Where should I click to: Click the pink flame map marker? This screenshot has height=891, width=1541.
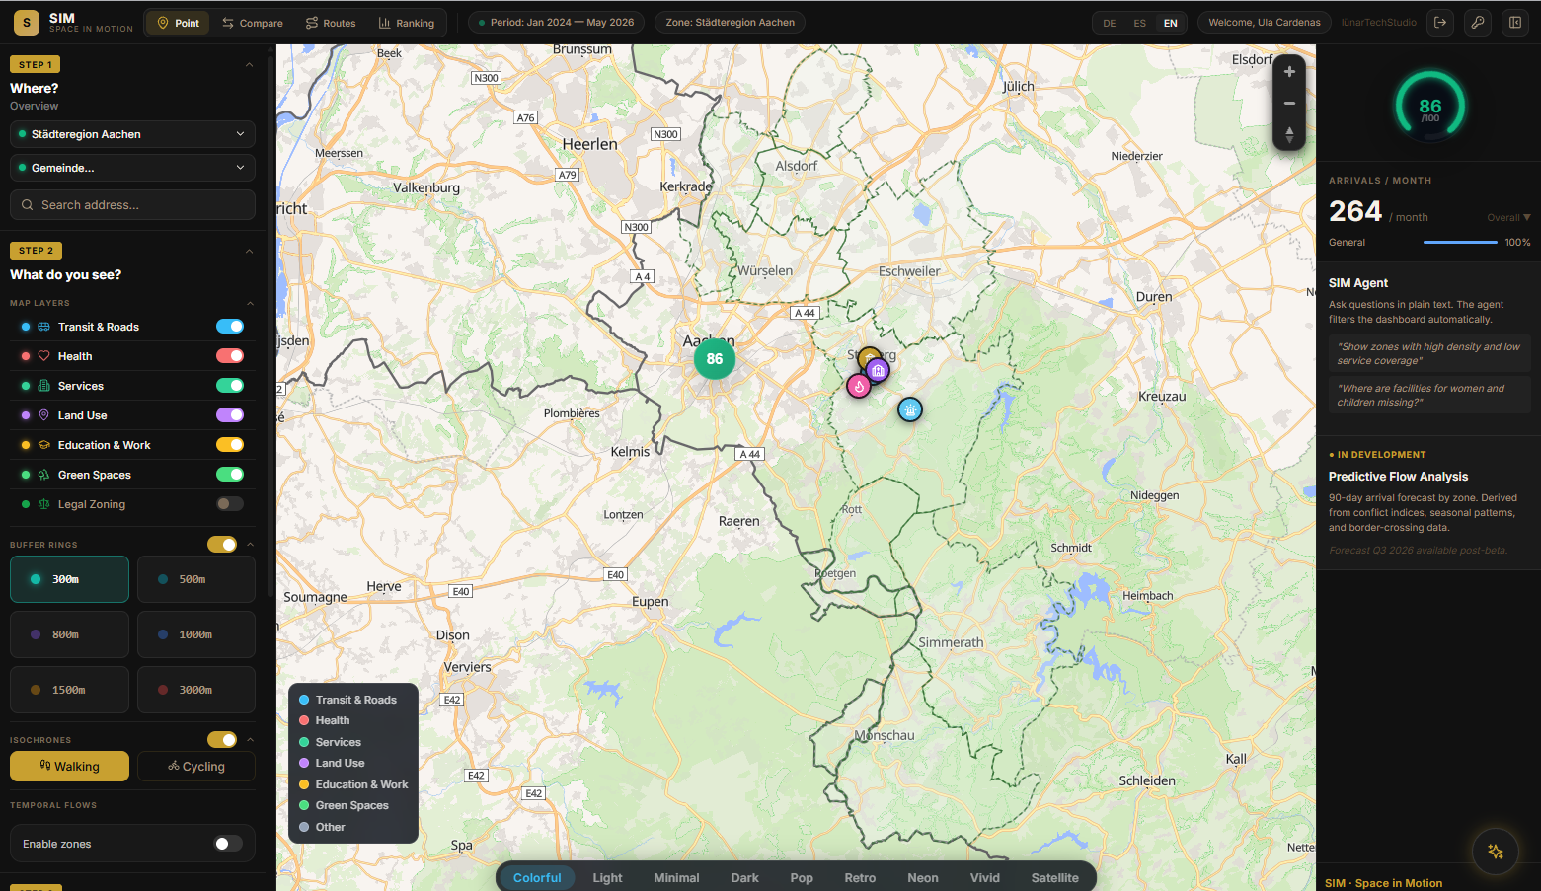pos(859,386)
